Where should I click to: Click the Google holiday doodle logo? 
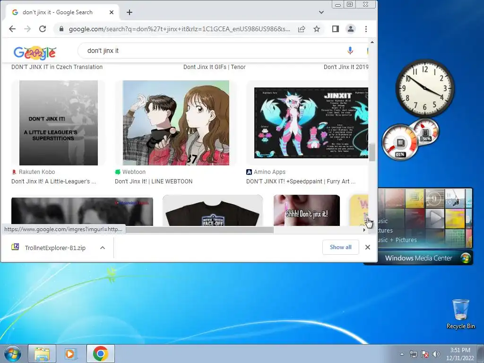[35, 53]
